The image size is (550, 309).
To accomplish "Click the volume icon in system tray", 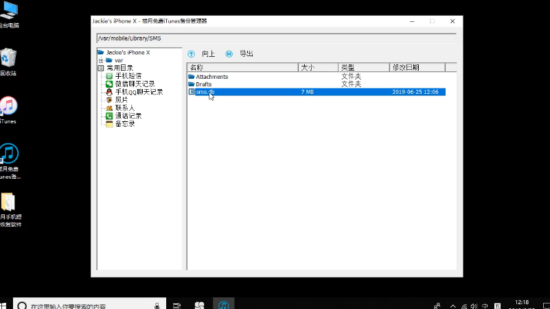I will (474, 306).
